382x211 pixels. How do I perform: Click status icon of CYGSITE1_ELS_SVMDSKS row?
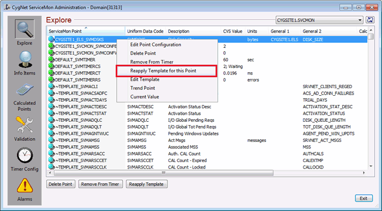[51, 39]
